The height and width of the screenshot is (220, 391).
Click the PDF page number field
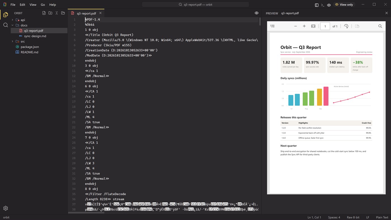[x=325, y=26]
